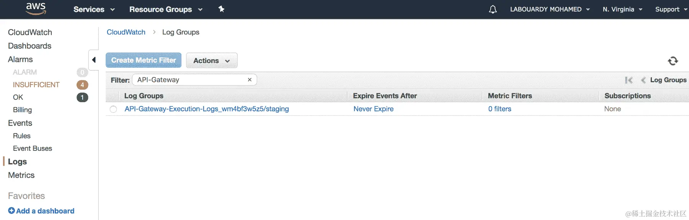Open CloudWatch in the sidebar
The image size is (689, 220).
pos(30,32)
